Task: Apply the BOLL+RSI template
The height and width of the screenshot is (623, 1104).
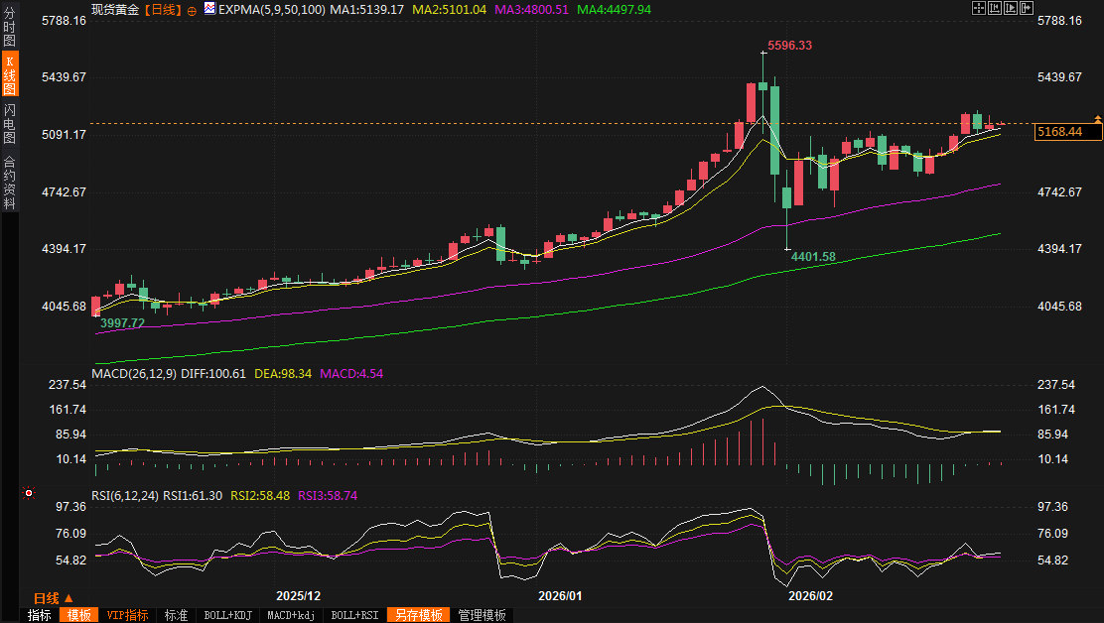Action: [x=354, y=615]
